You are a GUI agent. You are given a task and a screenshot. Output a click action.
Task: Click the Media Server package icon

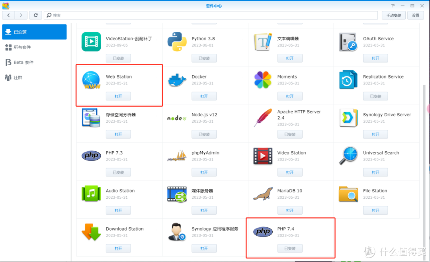(177, 194)
